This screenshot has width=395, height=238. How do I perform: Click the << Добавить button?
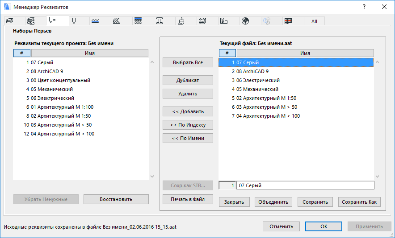coord(188,111)
